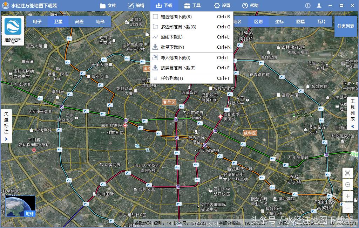Zoom out with the minus button
359x228 pixels.
[x=347, y=208]
